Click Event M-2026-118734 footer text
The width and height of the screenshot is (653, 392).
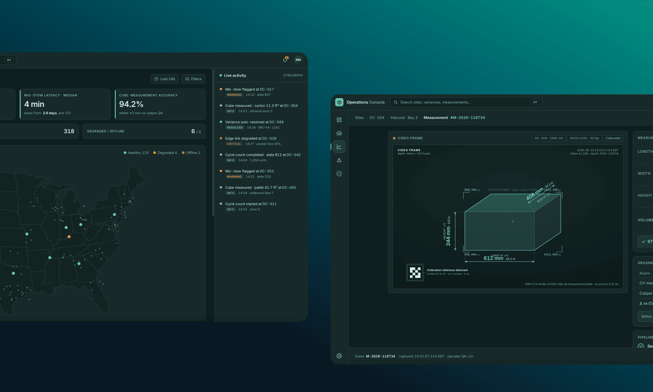375,357
